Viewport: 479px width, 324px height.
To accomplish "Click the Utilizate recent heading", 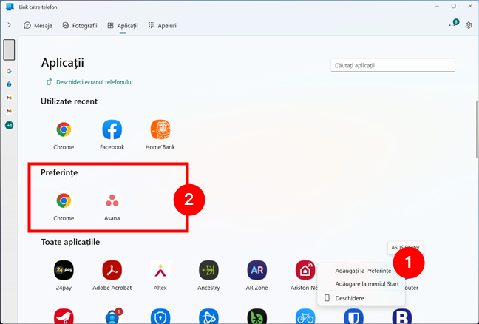I will pos(69,101).
